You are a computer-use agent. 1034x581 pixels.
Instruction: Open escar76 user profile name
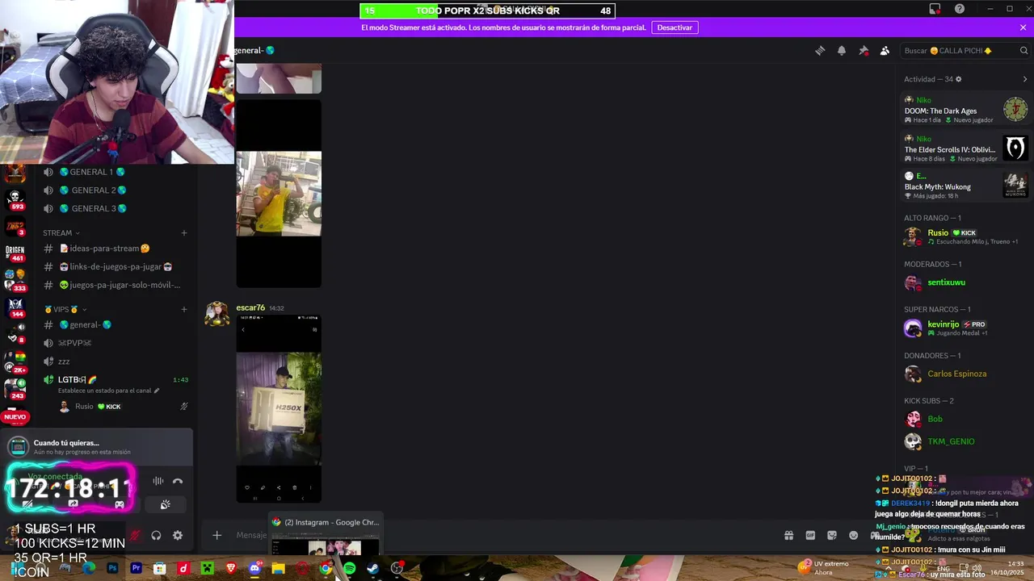(250, 307)
